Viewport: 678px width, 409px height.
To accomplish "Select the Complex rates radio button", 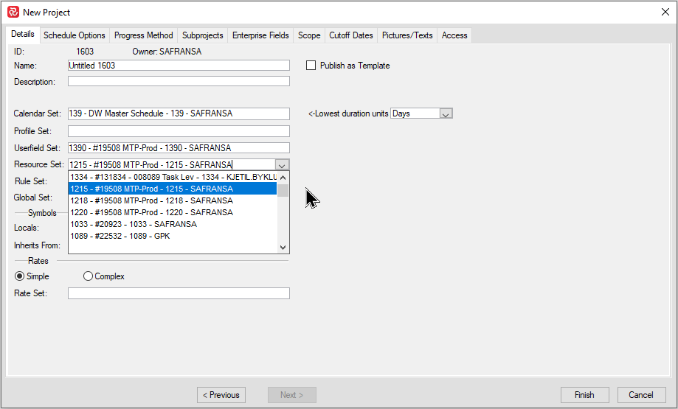I will (x=88, y=276).
